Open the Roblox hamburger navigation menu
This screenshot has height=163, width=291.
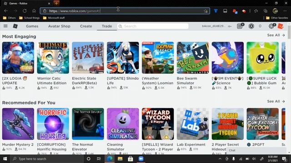pos(5,26)
